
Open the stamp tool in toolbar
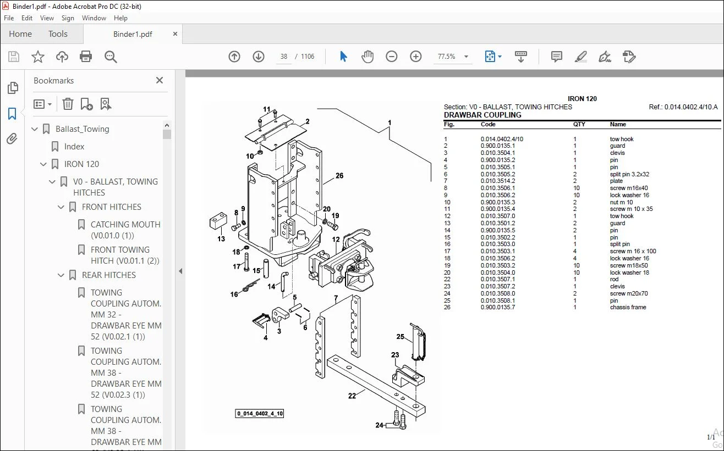(x=629, y=57)
